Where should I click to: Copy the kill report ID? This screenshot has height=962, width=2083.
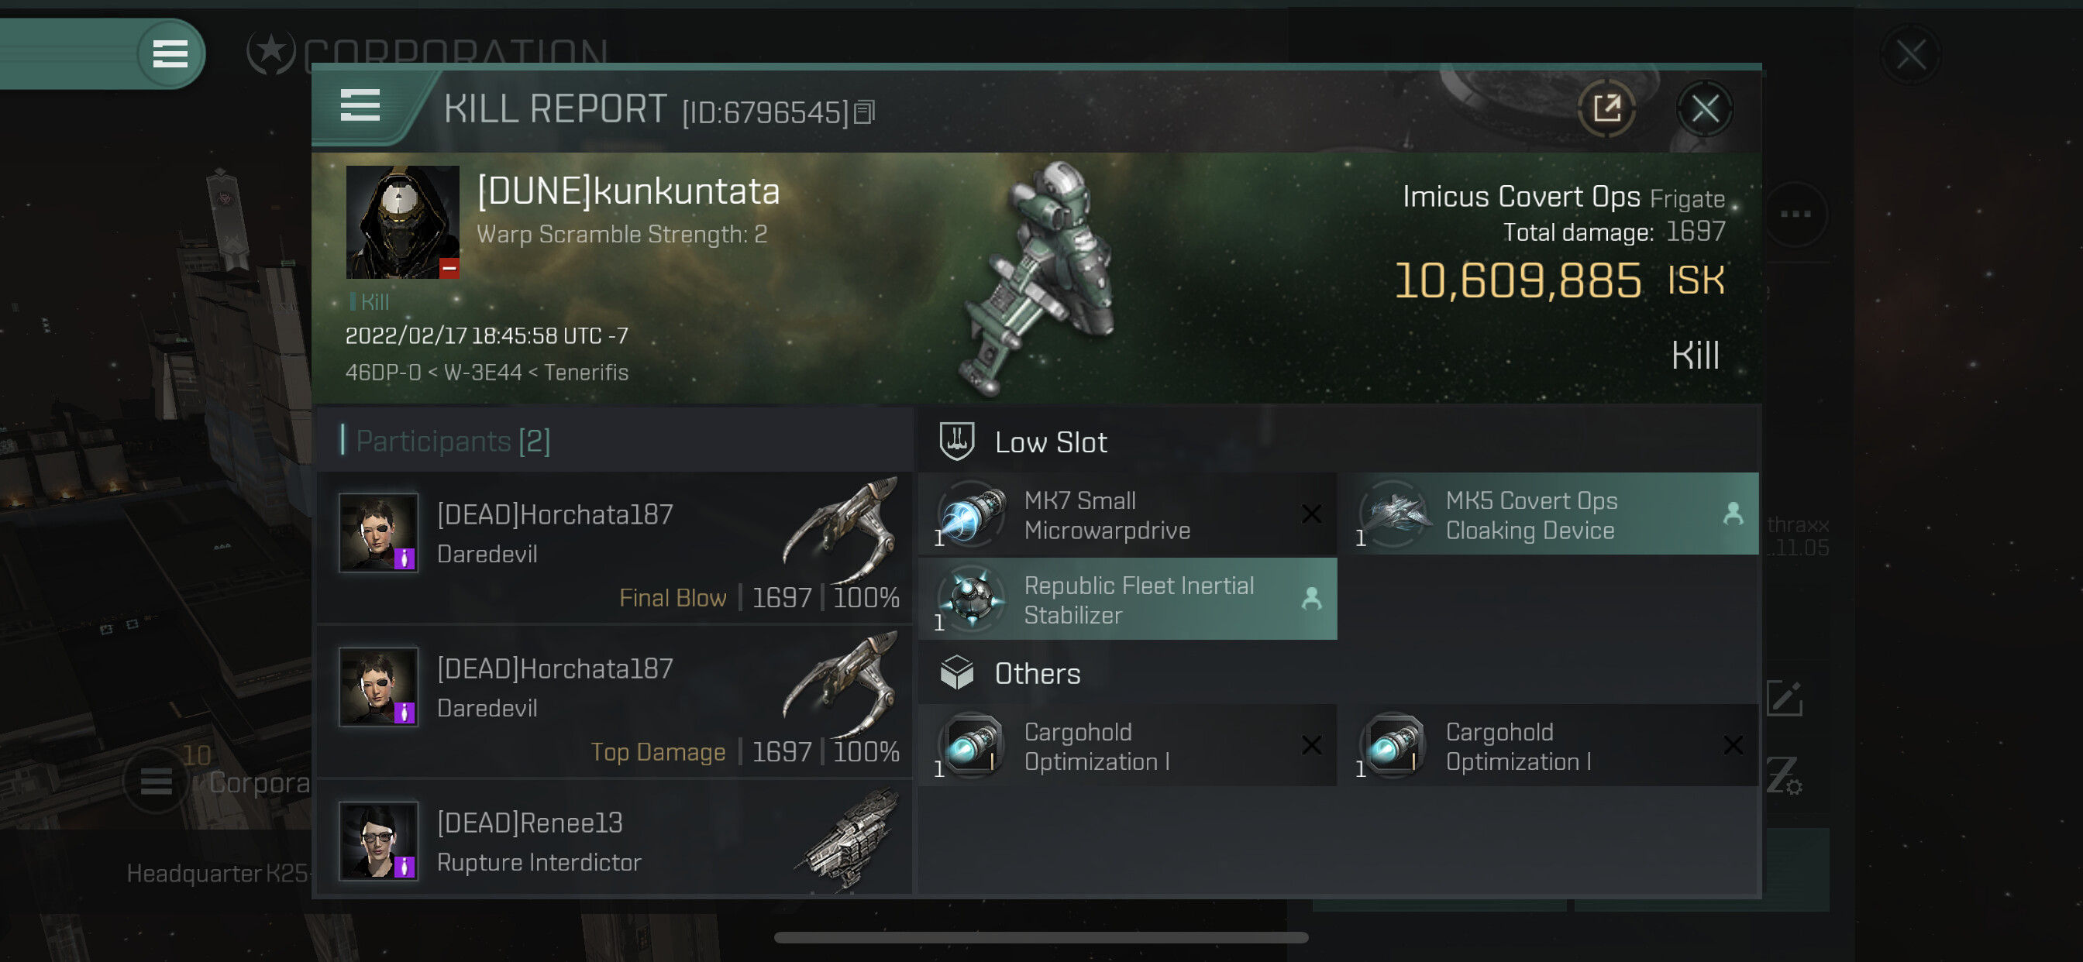click(864, 112)
